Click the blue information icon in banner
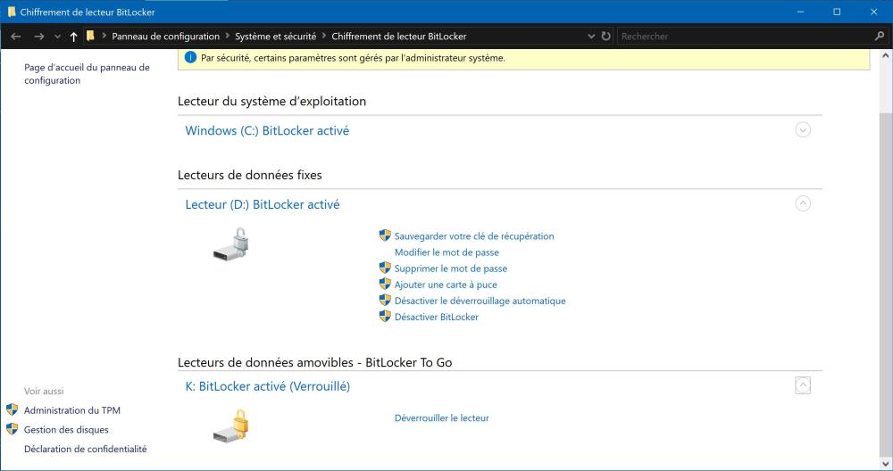 coord(190,58)
